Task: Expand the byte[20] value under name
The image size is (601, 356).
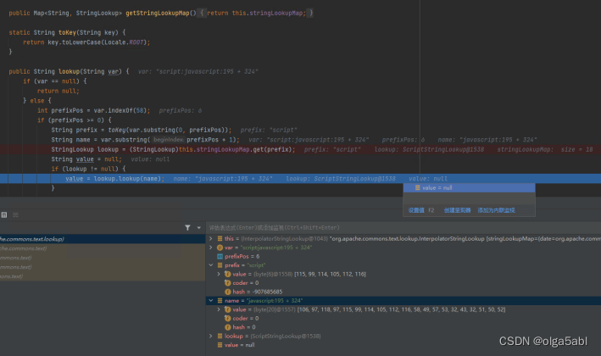Action: point(219,309)
